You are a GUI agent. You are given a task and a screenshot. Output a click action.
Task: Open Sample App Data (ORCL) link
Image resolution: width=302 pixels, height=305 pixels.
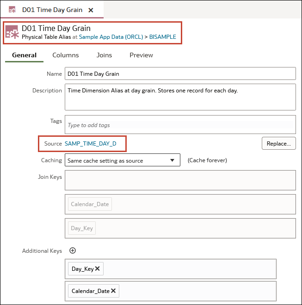pyautogui.click(x=111, y=37)
